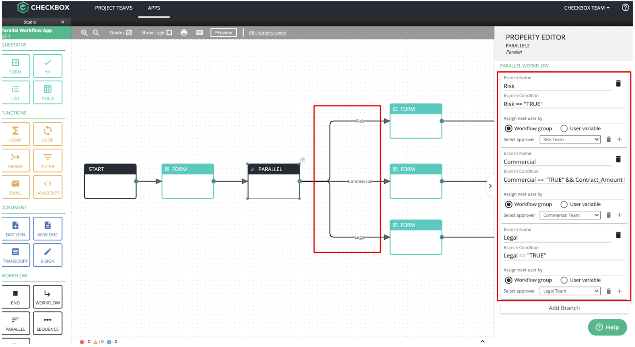The height and width of the screenshot is (347, 635).
Task: Select the END workflow tool
Action: 15,297
